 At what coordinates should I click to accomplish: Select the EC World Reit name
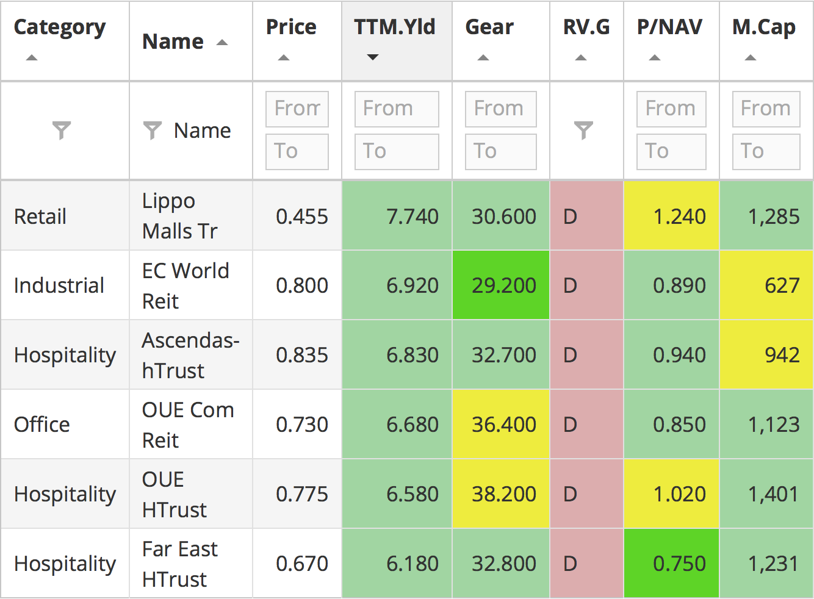click(185, 285)
